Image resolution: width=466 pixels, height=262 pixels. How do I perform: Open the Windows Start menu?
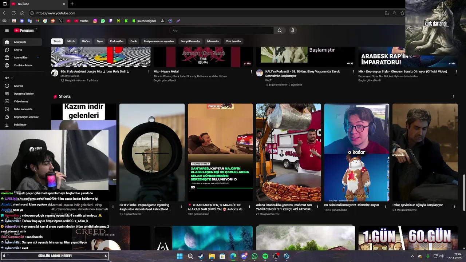point(179,257)
